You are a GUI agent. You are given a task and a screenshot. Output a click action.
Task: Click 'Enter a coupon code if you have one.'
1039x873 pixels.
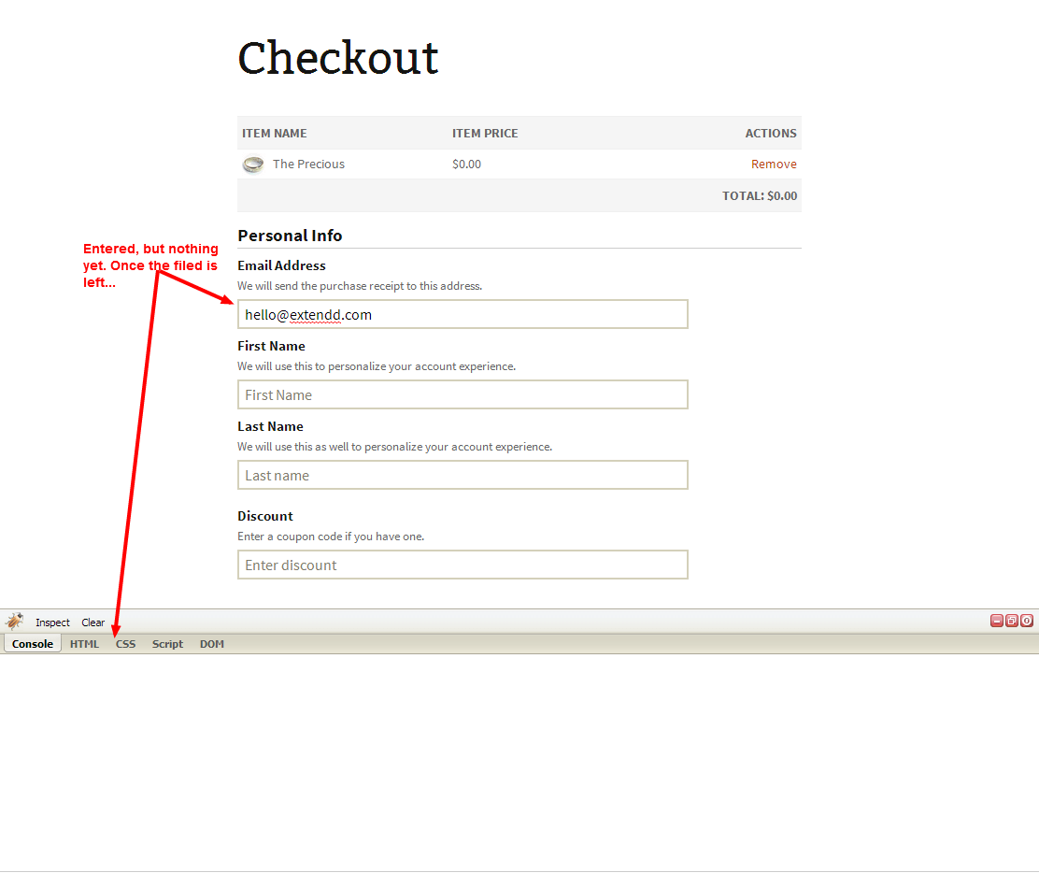[x=331, y=537]
